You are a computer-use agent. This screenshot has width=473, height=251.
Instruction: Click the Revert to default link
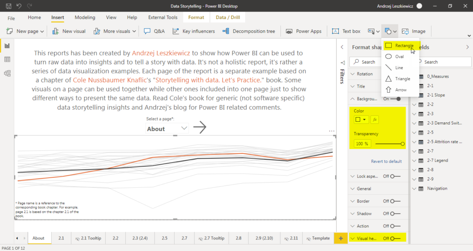pyautogui.click(x=386, y=161)
